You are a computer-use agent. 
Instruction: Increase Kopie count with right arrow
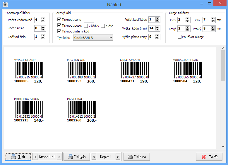[118, 157]
